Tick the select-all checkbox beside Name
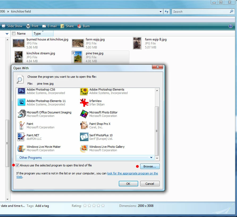The image size is (237, 217). click(14, 34)
